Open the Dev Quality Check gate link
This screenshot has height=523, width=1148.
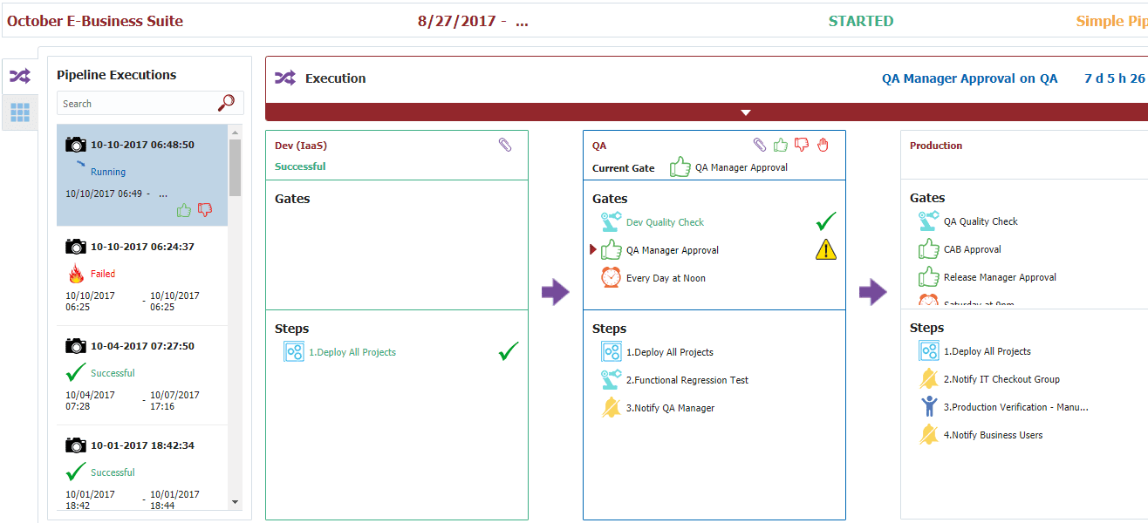665,222
